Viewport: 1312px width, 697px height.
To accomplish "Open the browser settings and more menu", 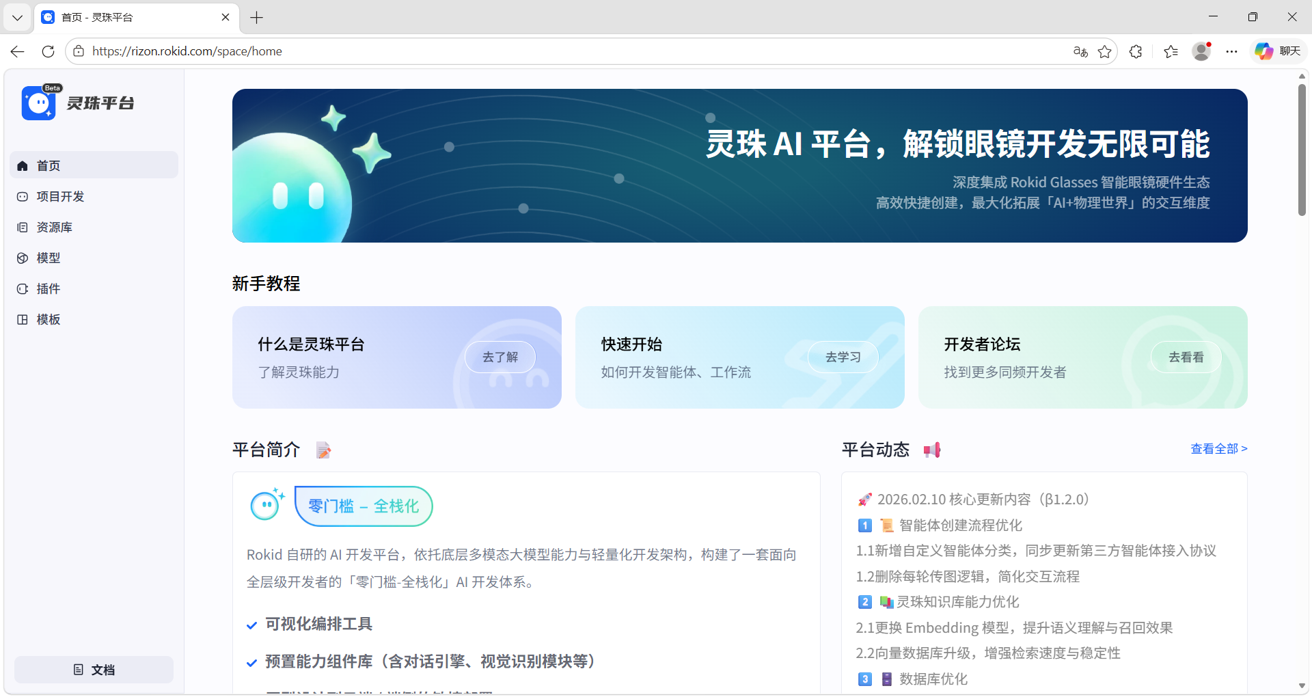I will 1231,51.
